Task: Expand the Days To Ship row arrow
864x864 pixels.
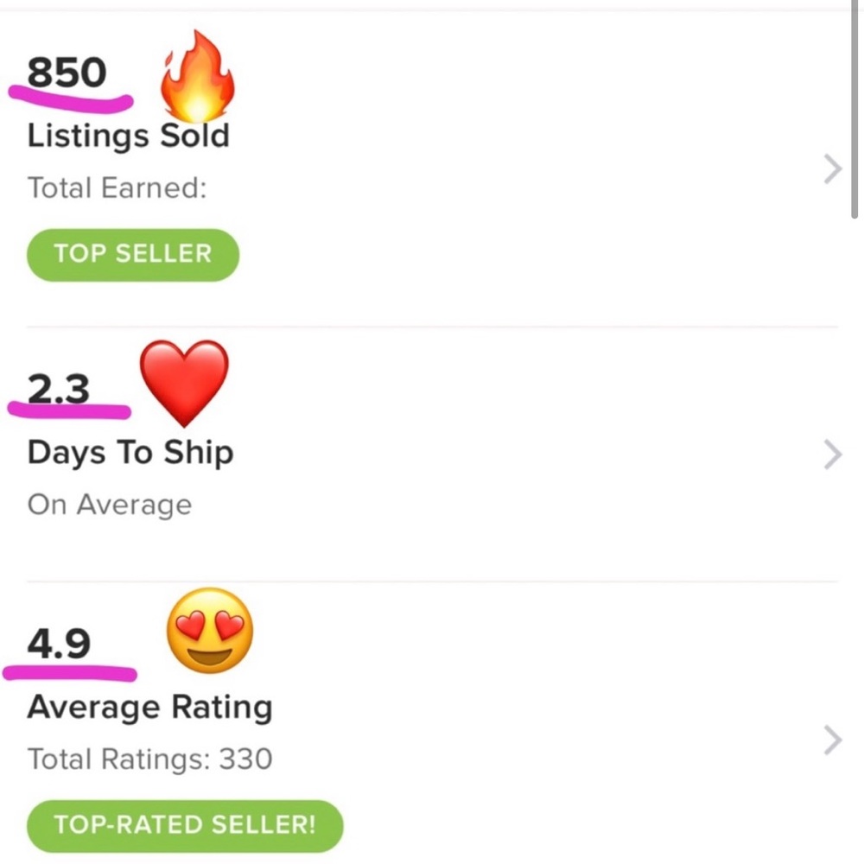Action: (x=832, y=454)
